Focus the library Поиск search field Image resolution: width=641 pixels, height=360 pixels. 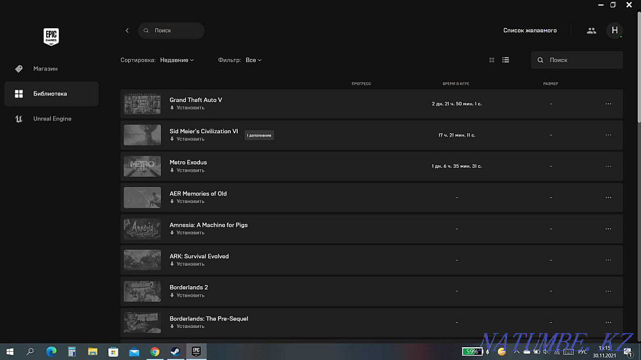577,60
